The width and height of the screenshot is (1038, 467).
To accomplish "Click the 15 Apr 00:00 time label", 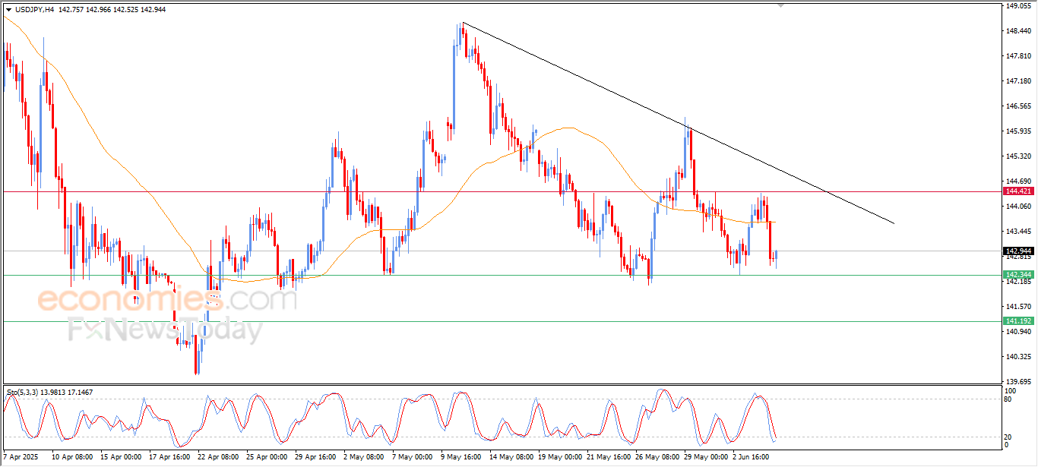I will coord(122,458).
